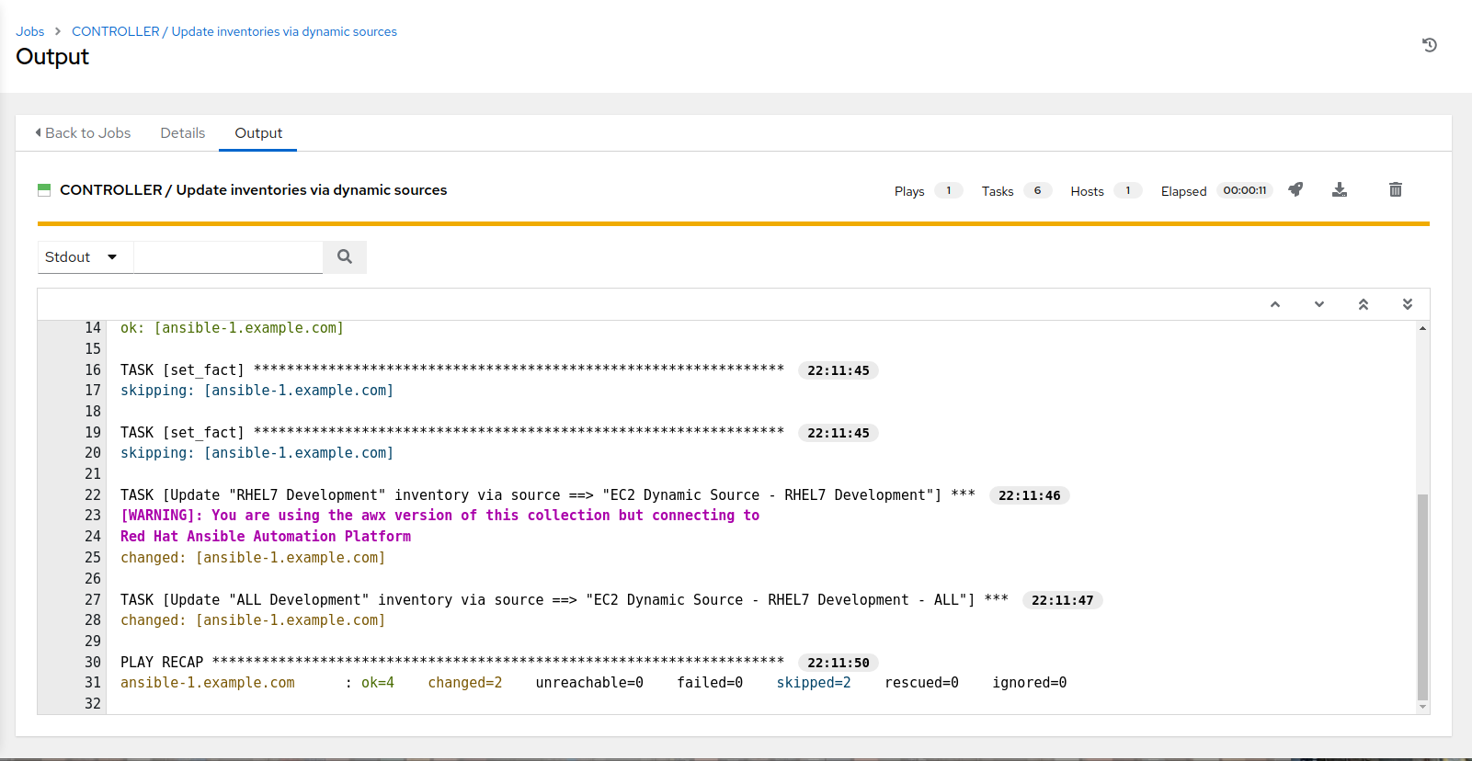Open CONTROLLER Update inventories breadcrumb link
Screen dimensions: 1472x761
tap(234, 31)
